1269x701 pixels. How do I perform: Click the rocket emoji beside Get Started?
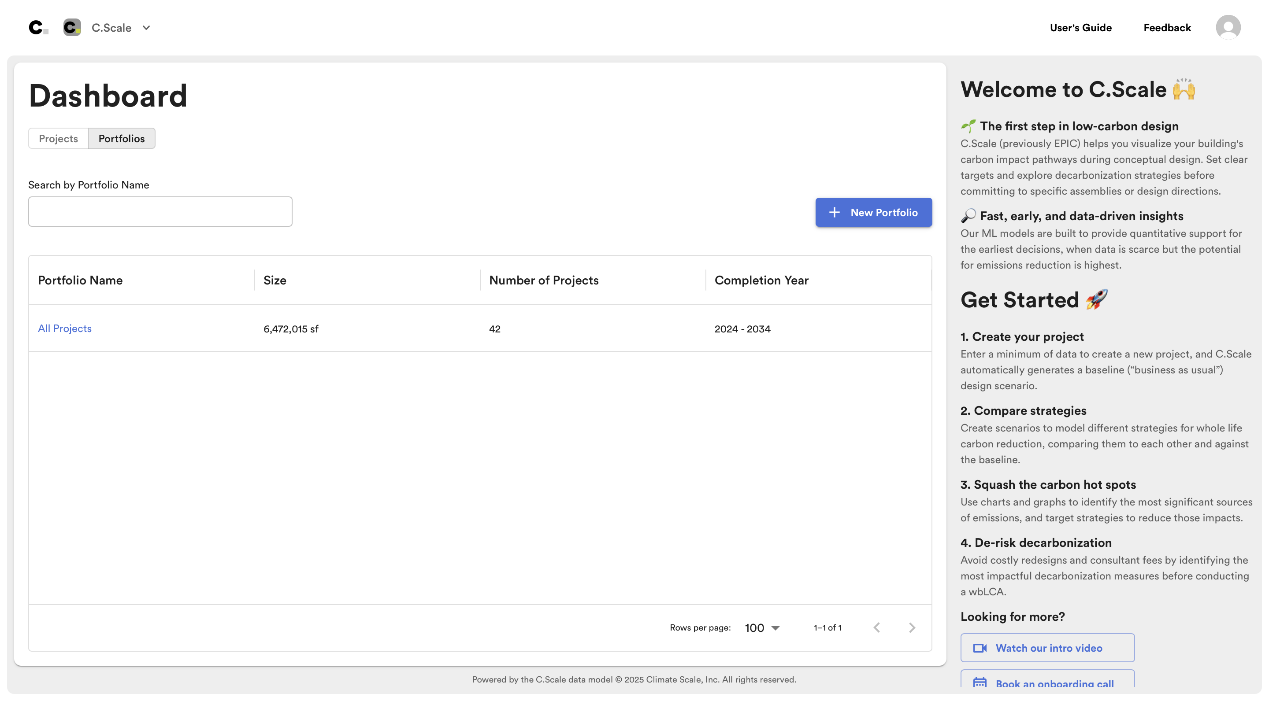click(x=1096, y=299)
